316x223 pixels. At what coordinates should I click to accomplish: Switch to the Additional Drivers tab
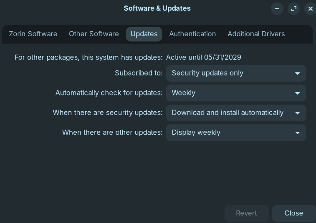[x=256, y=34]
